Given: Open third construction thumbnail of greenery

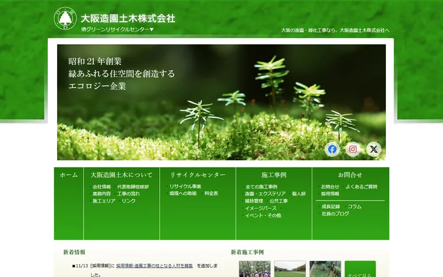Looking at the screenshot, I should click(x=325, y=269).
